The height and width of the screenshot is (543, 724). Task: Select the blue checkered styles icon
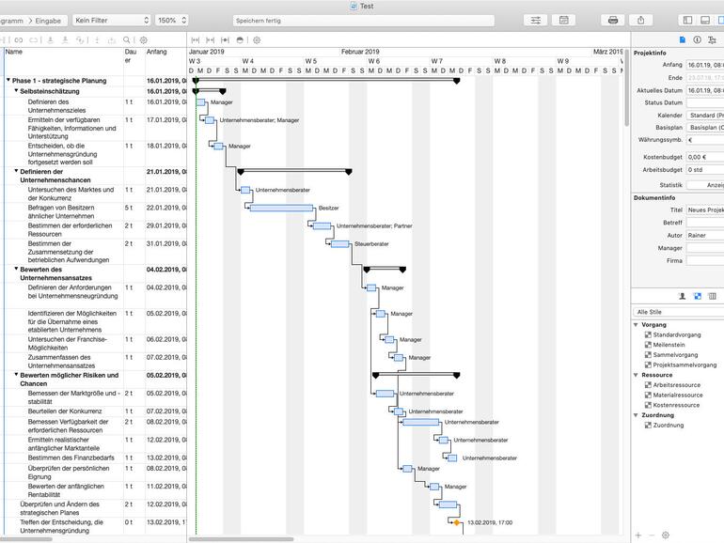point(698,296)
